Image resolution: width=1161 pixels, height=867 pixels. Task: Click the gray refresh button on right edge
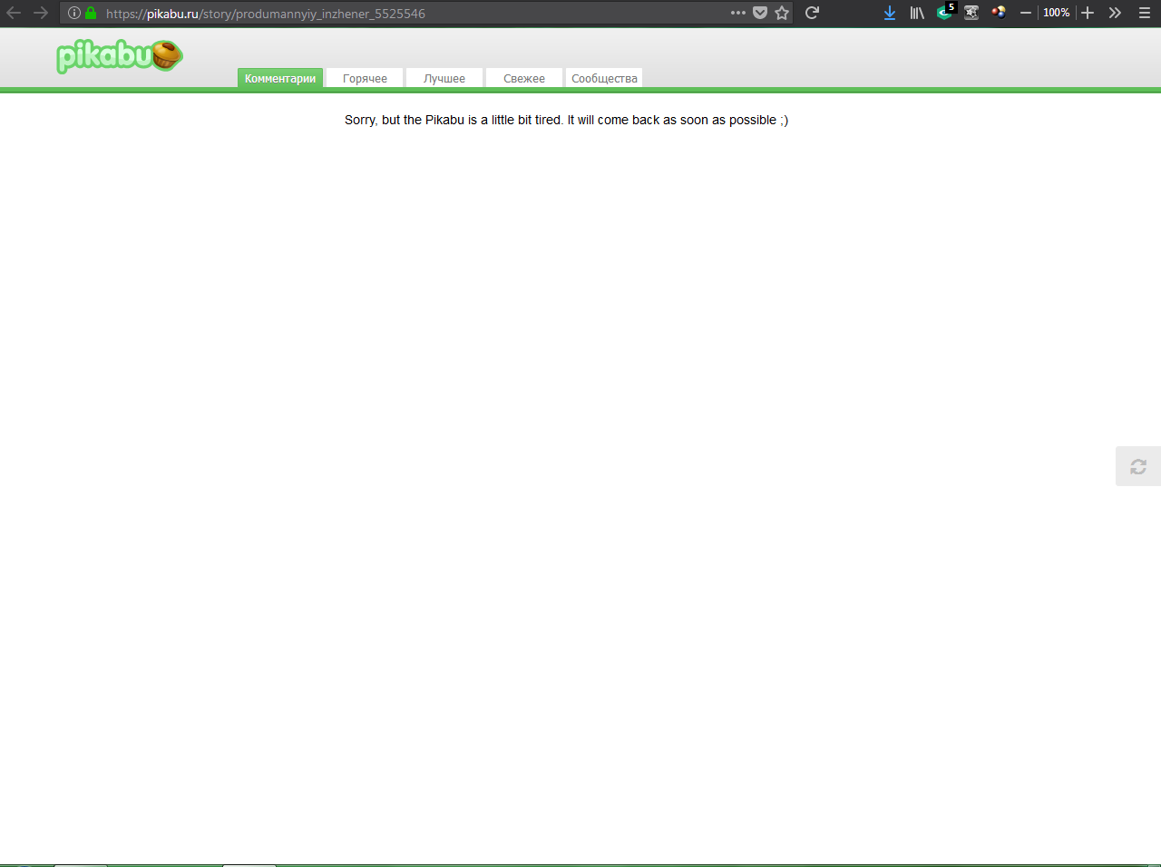click(1138, 466)
